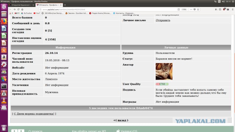Click status text Баранов мясом не кормят!
Viewport: 235px width, 132px height.
[174, 59]
